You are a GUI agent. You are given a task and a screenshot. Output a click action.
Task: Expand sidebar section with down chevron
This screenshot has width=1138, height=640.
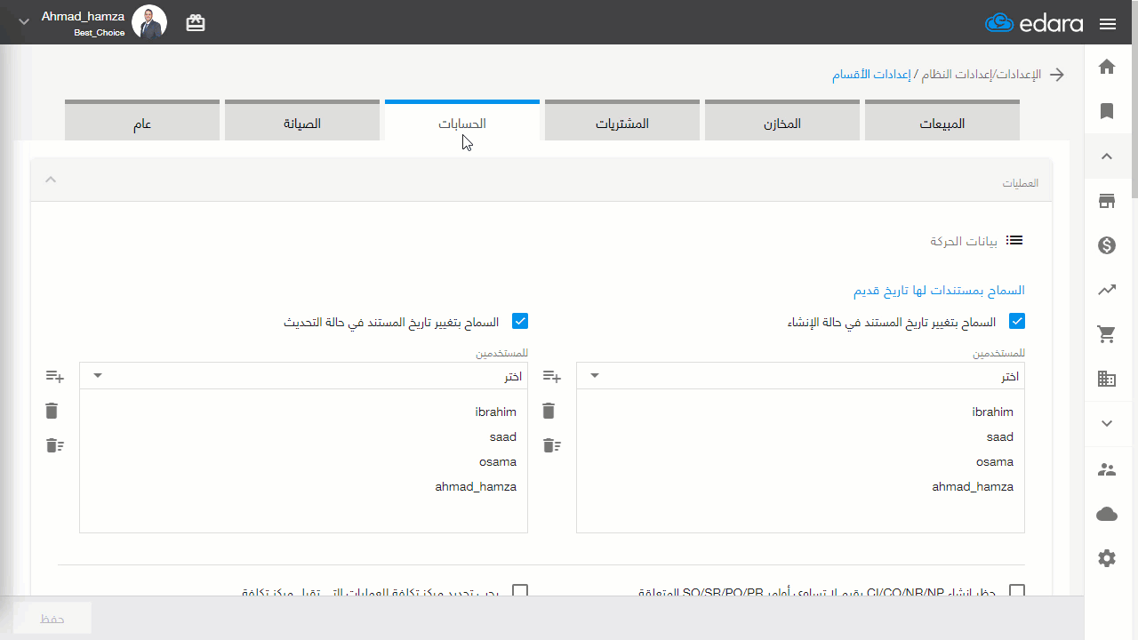coord(1107,424)
